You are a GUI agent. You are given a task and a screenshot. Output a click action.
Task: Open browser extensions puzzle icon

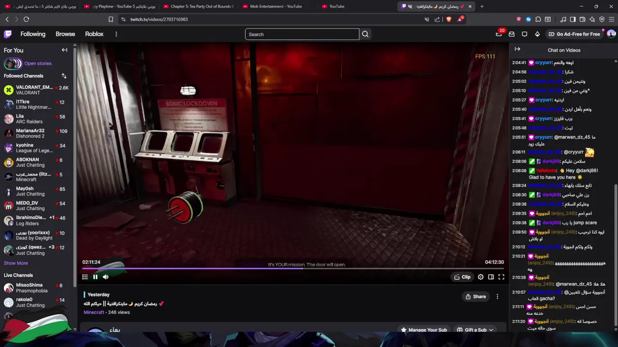click(538, 19)
